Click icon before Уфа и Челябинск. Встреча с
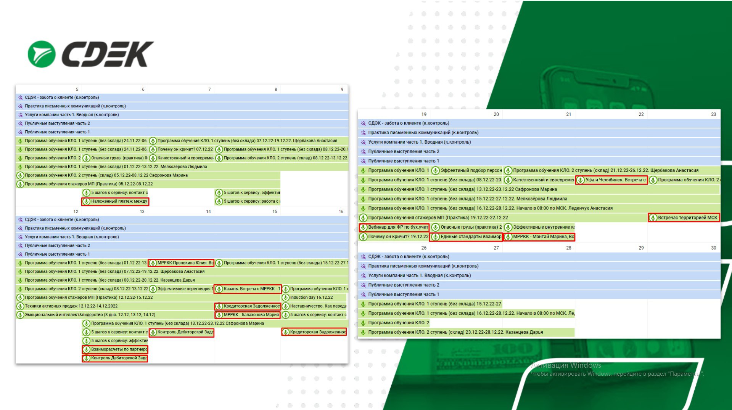732x410 pixels. [x=581, y=180]
